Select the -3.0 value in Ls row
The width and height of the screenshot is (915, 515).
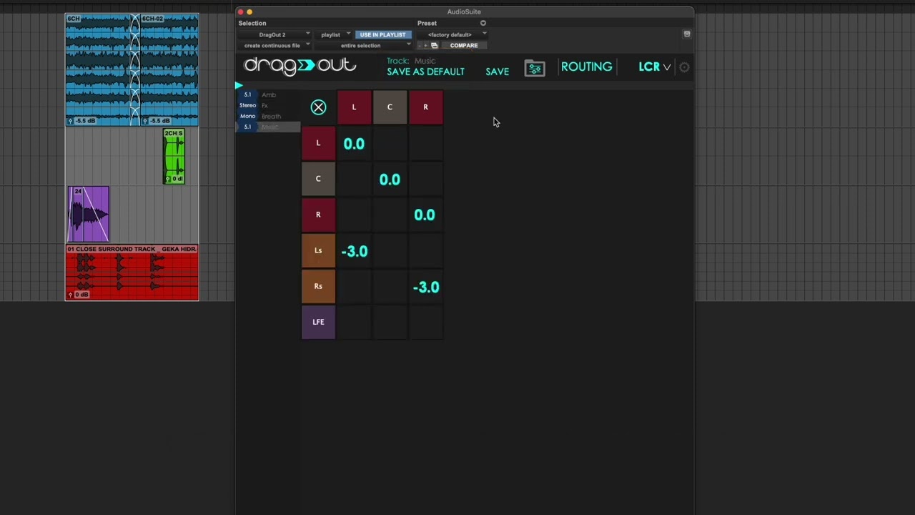coord(355,251)
